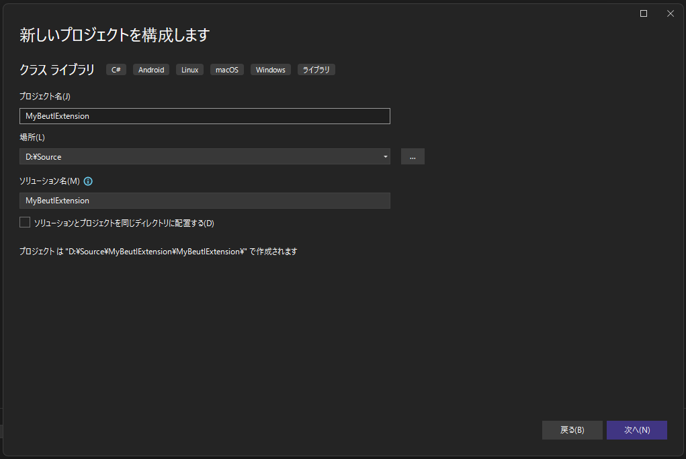
Task: Click inside the ソリューション名 input field
Action: click(202, 200)
